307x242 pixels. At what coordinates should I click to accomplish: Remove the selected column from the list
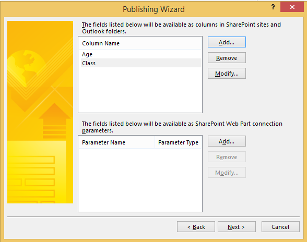pyautogui.click(x=227, y=58)
